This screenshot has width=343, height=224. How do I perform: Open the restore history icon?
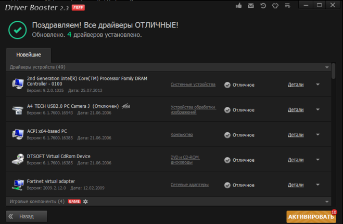pyautogui.click(x=263, y=6)
